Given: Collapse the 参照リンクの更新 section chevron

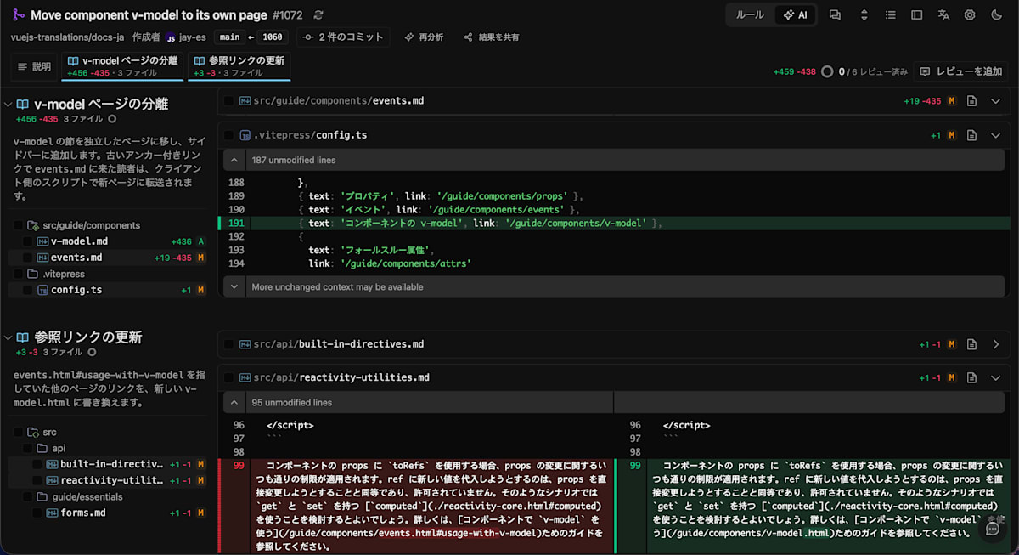Looking at the screenshot, I should tap(8, 337).
